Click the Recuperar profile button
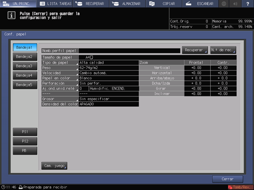254x190 pixels. click(195, 50)
